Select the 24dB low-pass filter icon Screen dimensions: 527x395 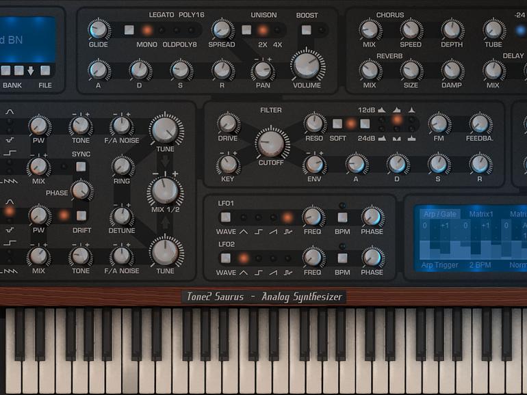pyautogui.click(x=382, y=138)
